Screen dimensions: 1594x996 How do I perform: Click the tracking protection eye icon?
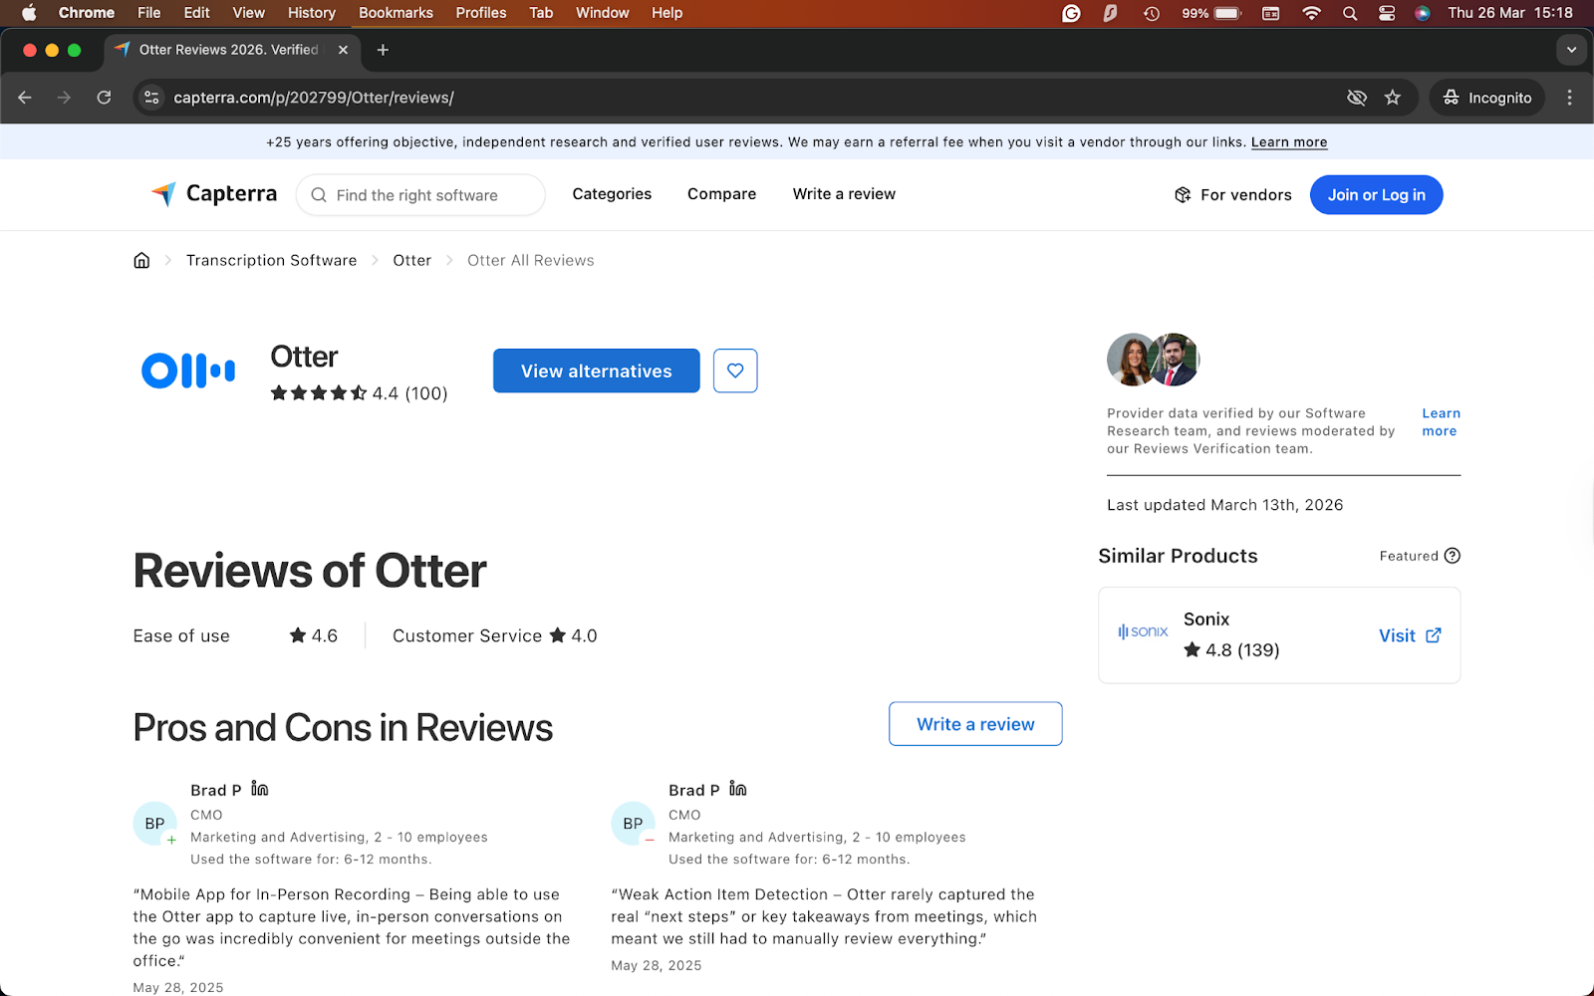1357,98
